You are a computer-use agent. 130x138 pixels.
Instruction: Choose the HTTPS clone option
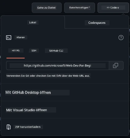point(16,50)
